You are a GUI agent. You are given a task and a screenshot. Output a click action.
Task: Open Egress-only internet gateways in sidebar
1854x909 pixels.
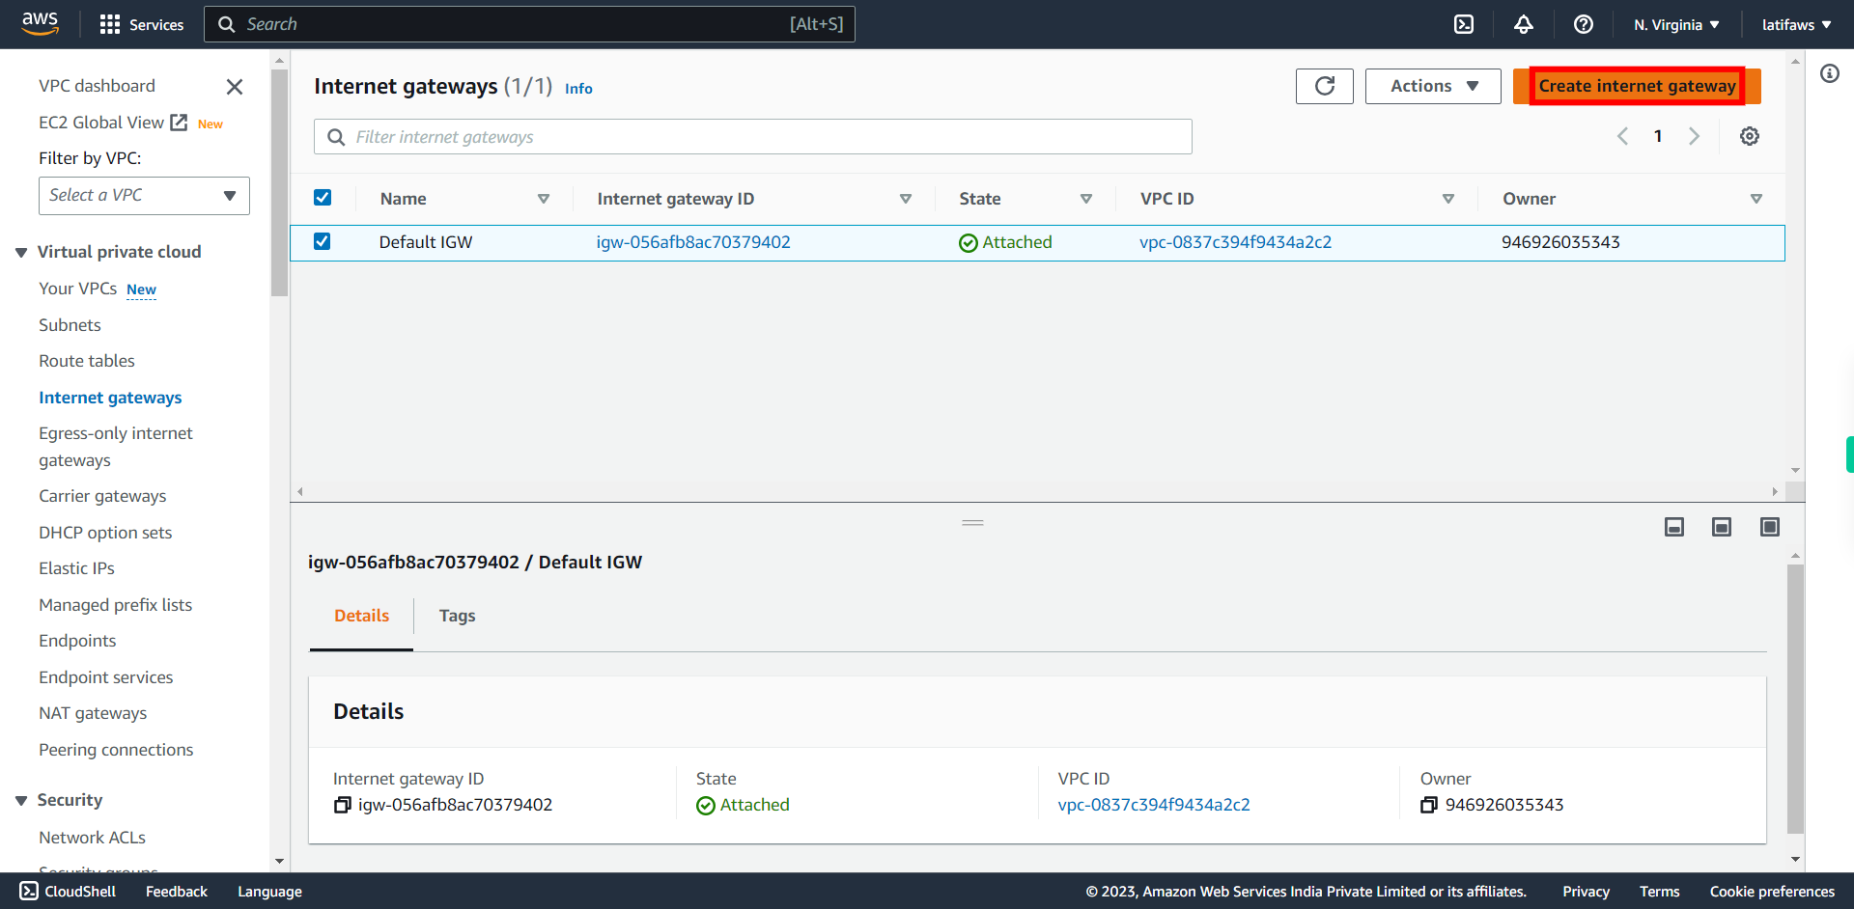coord(116,447)
